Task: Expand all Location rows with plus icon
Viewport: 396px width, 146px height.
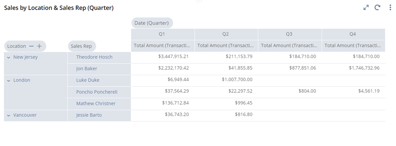Action: 39,46
